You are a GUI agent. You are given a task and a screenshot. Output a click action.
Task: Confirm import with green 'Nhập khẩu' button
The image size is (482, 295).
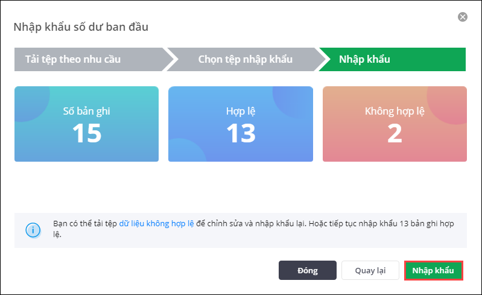click(433, 270)
